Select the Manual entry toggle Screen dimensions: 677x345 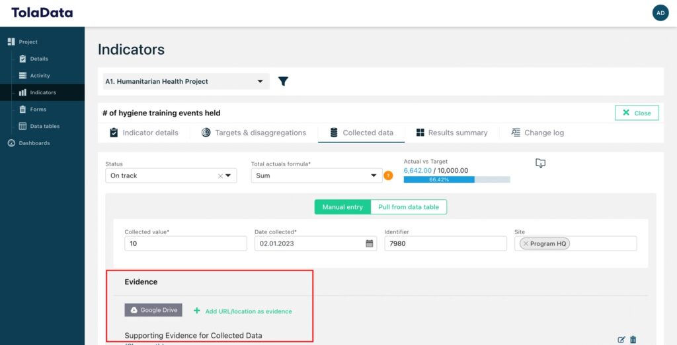coord(342,206)
